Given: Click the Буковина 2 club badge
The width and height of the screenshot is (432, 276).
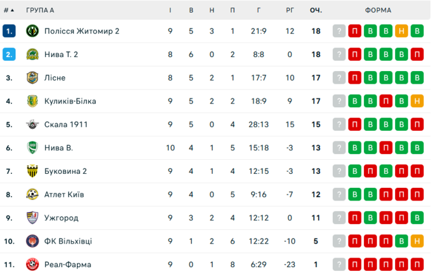Looking at the screenshot, I should tap(32, 171).
